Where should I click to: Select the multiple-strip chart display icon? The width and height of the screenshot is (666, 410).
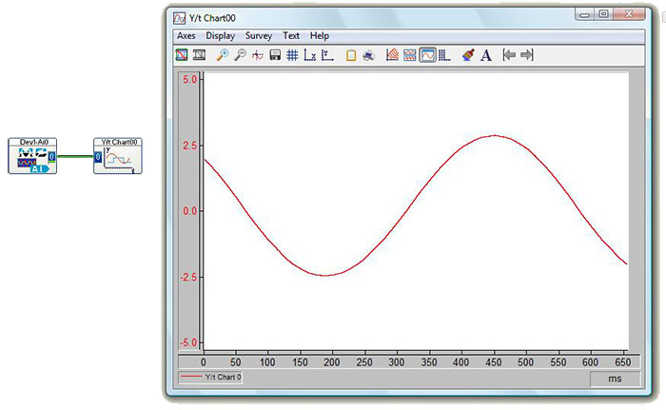point(409,55)
